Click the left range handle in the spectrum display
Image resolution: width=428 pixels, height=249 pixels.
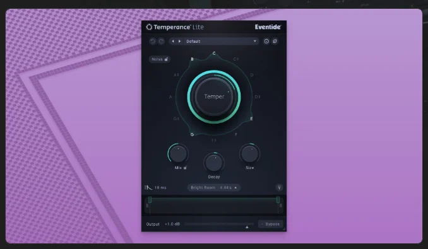(x=150, y=200)
